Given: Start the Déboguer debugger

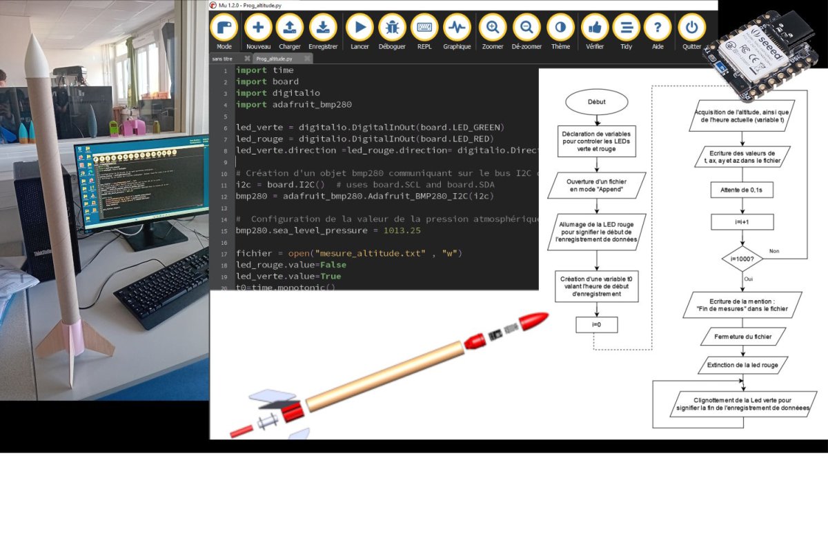Looking at the screenshot, I should click(x=392, y=28).
